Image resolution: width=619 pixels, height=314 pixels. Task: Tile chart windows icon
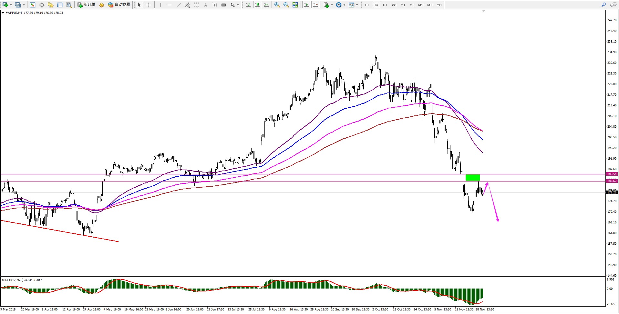[x=295, y=5]
